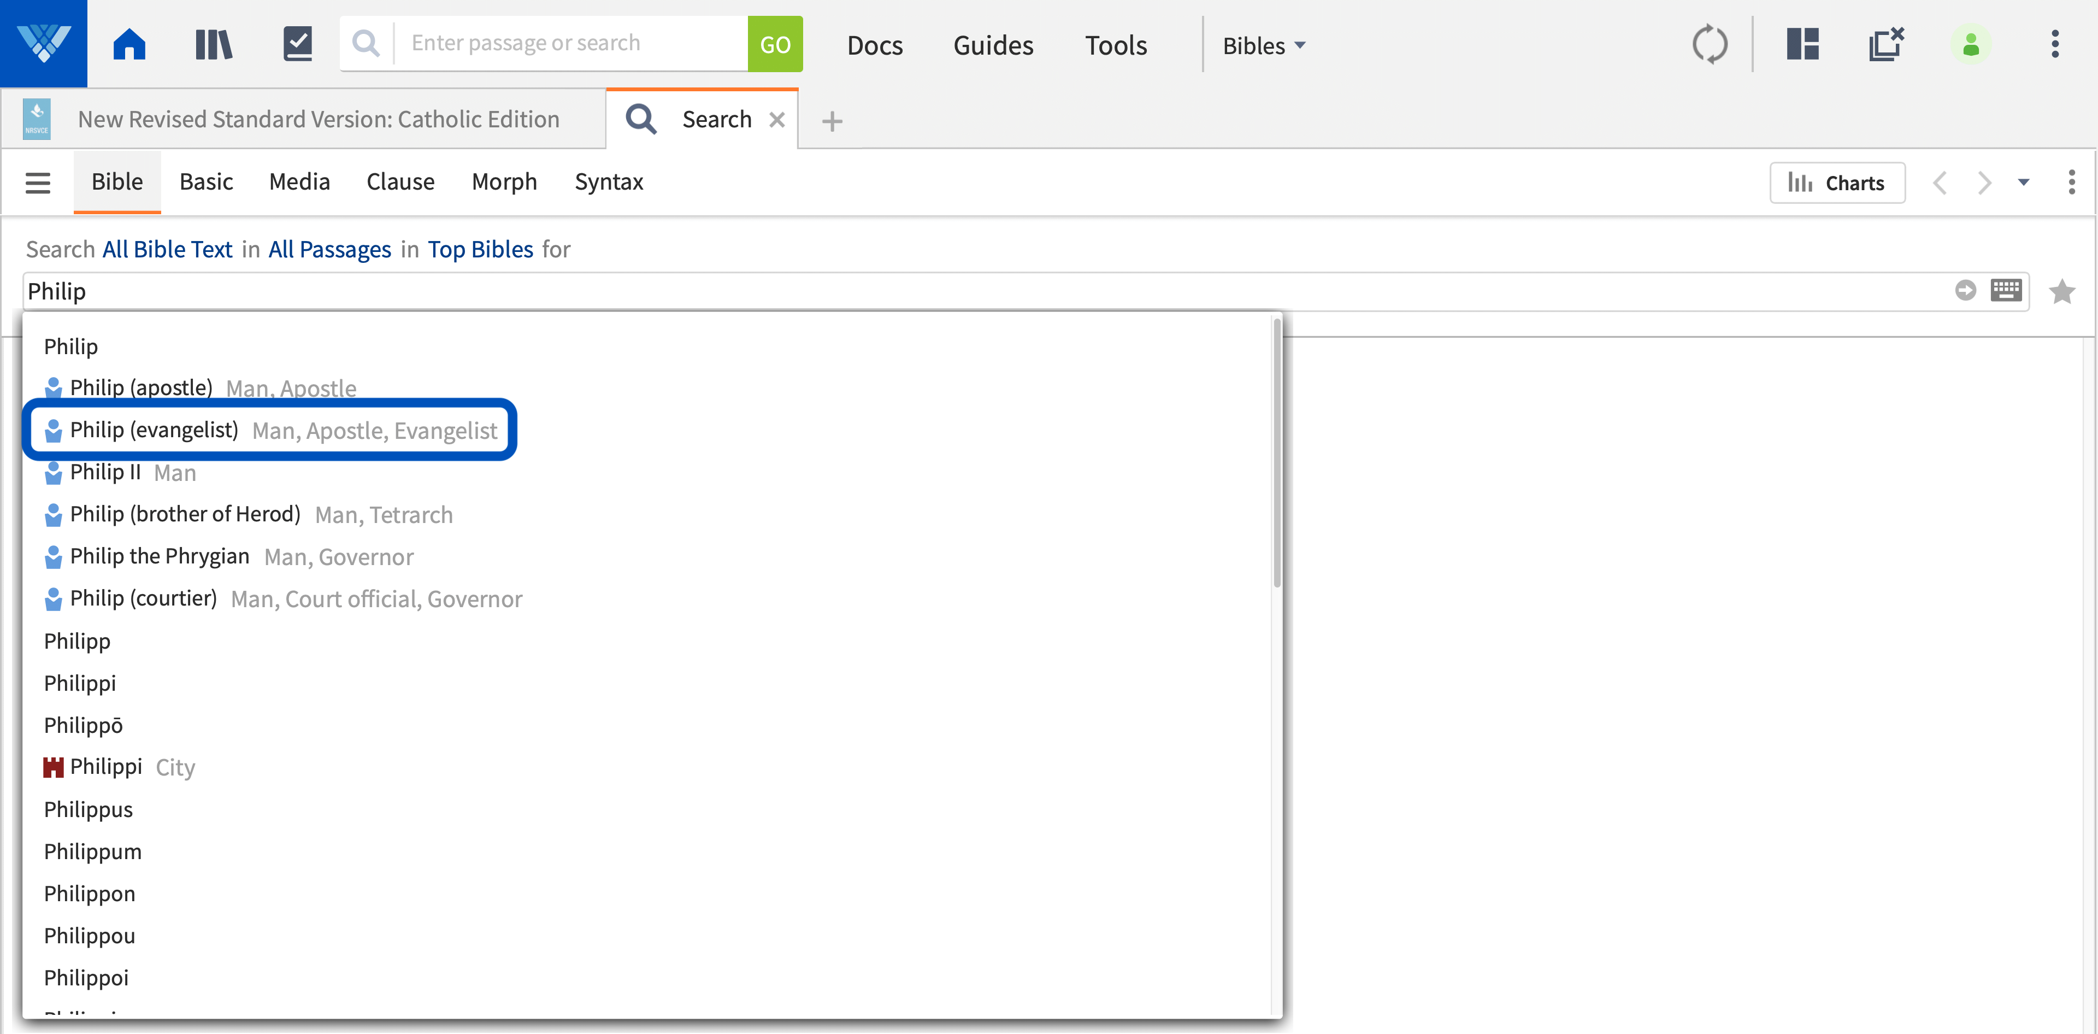Viewport: 2098px width, 1034px height.
Task: Choose the Philipp suggestion
Action: 78,641
